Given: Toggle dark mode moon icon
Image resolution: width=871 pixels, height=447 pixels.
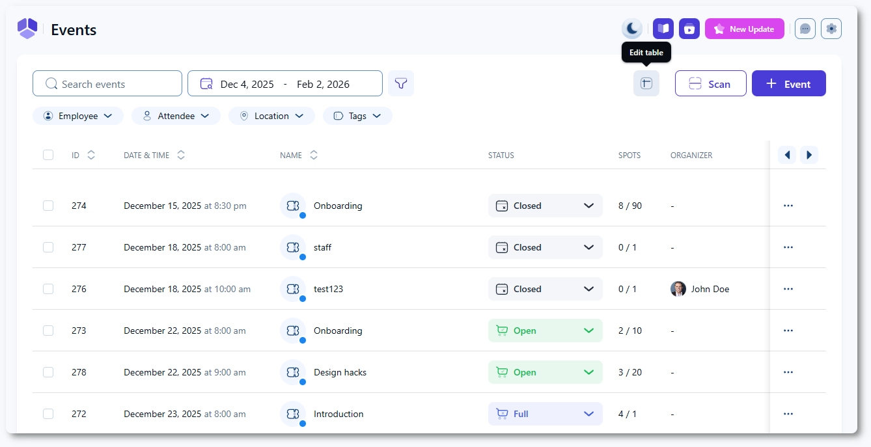Looking at the screenshot, I should (631, 29).
